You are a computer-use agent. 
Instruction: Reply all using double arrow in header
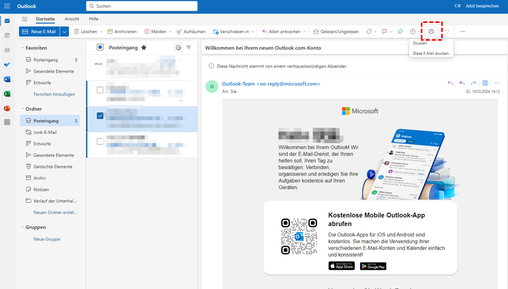coord(462,83)
